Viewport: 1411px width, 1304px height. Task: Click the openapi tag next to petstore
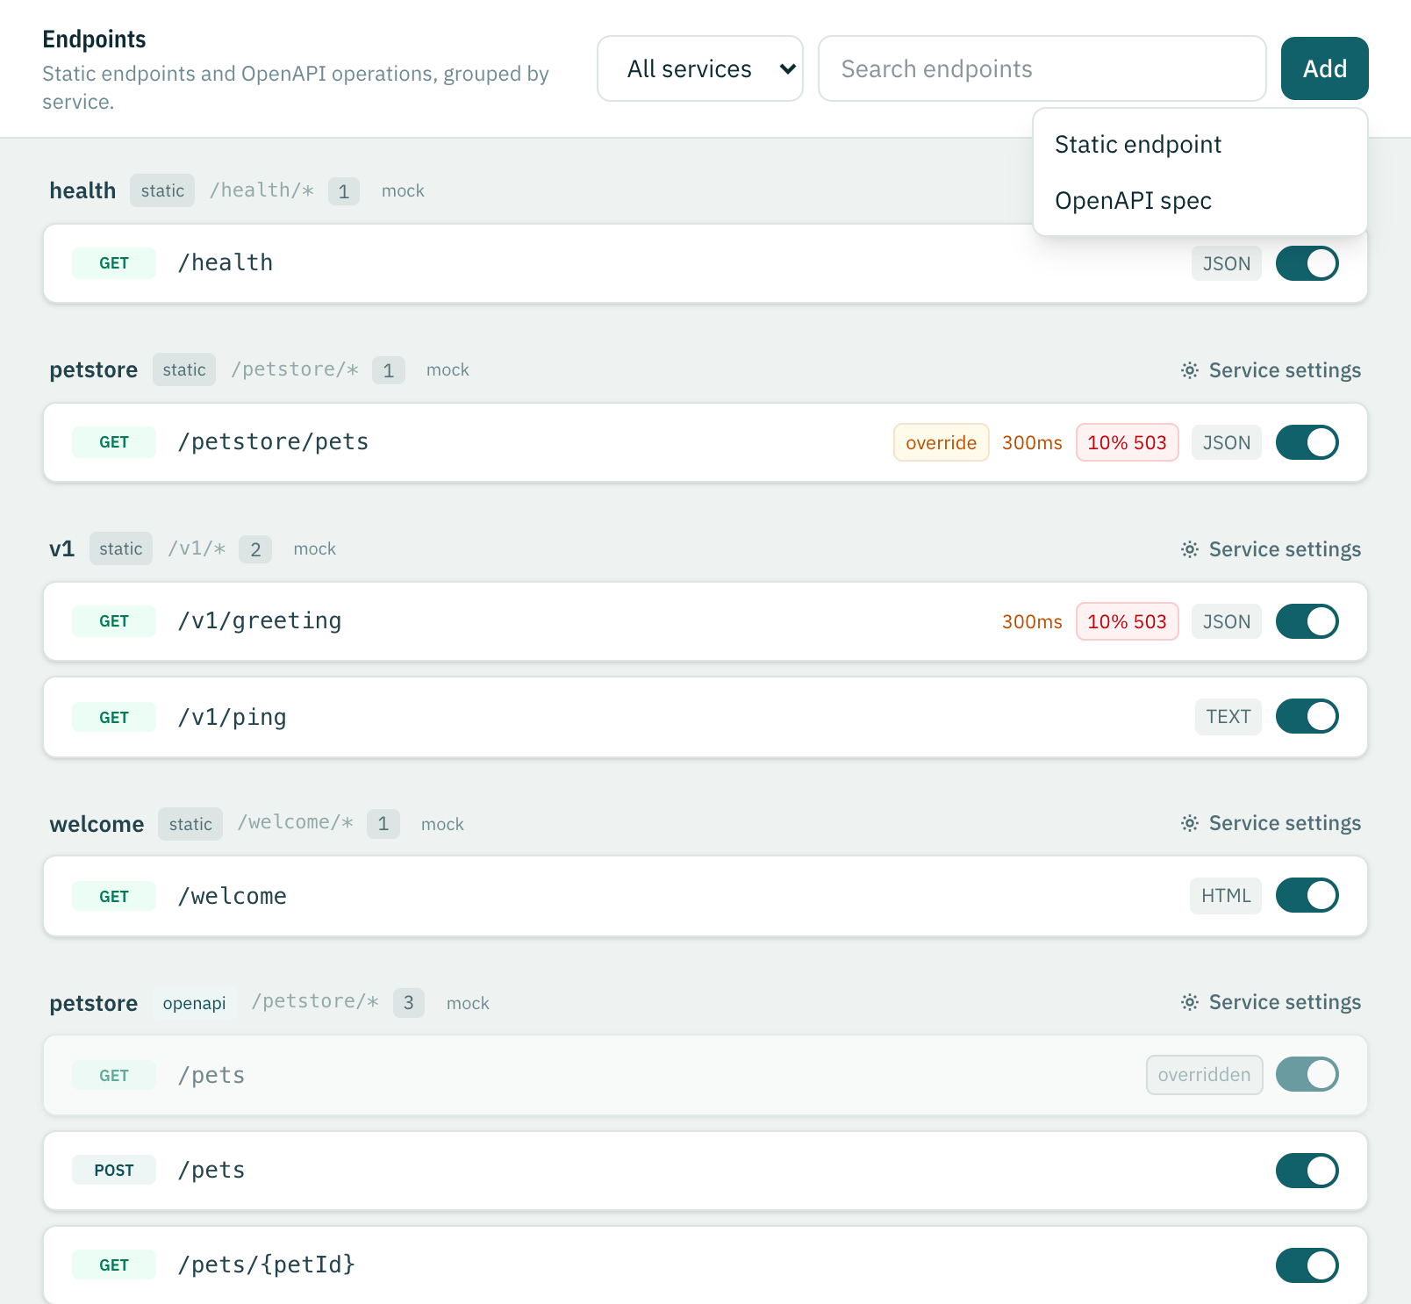point(195,1003)
